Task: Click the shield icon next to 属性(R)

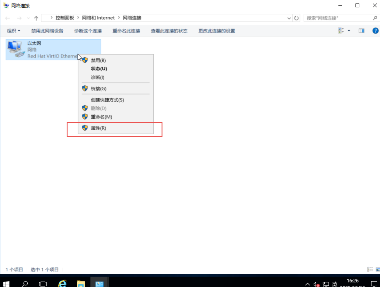Action: click(85, 128)
